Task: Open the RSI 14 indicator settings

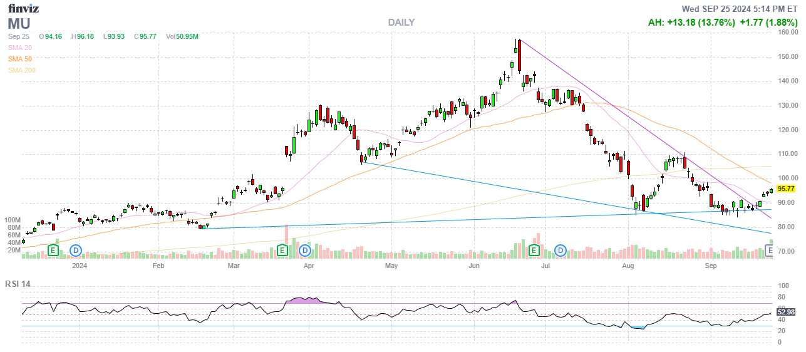Action: tap(19, 284)
